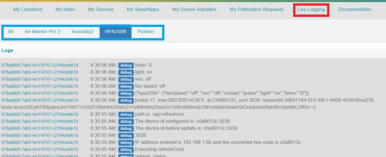Click the 8:30:55 AM timestamp on 'Executing refreshCmd' row

(x=103, y=149)
